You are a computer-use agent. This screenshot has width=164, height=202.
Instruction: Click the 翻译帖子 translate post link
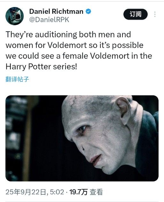(17, 79)
